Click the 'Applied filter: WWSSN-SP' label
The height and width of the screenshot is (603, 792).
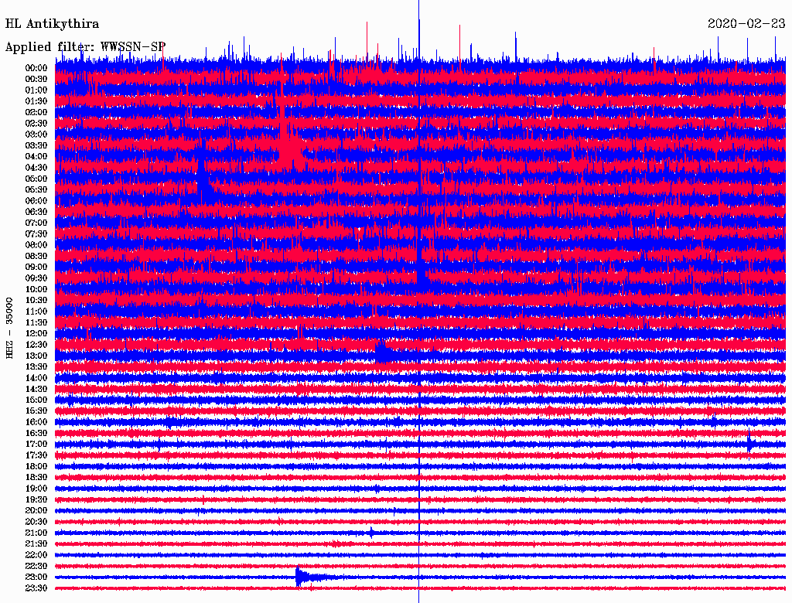[85, 47]
